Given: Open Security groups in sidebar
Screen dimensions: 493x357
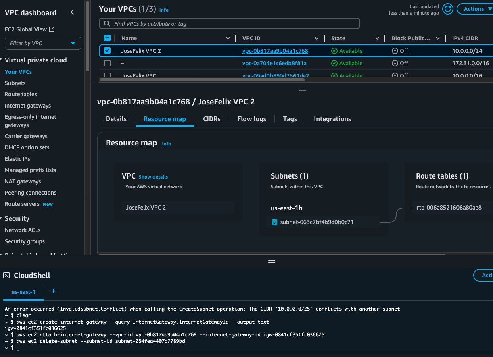Looking at the screenshot, I should [x=25, y=241].
